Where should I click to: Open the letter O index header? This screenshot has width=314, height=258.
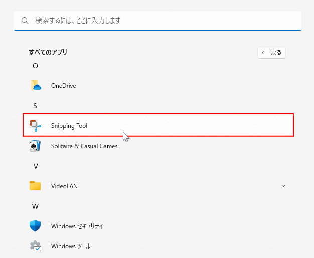coord(35,66)
